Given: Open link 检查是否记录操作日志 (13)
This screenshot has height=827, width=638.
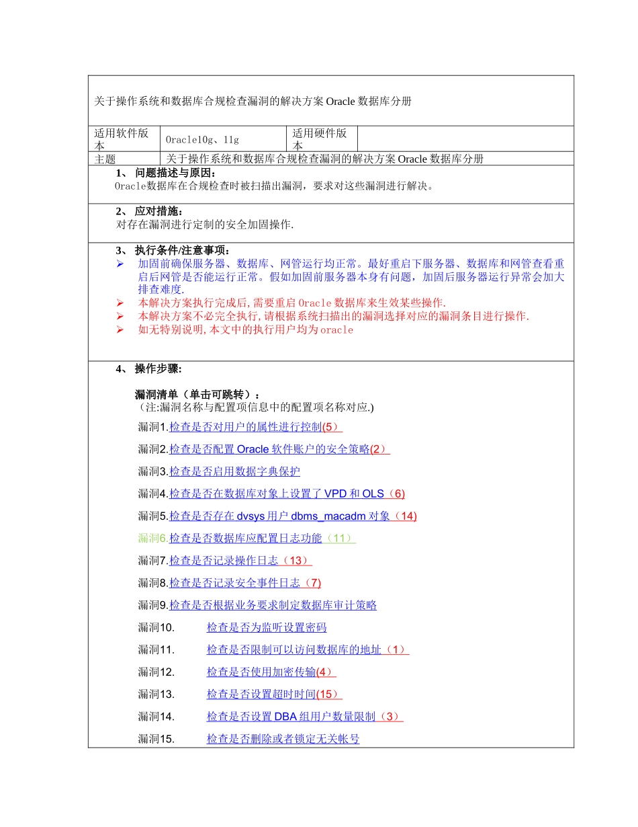Looking at the screenshot, I should tap(240, 560).
